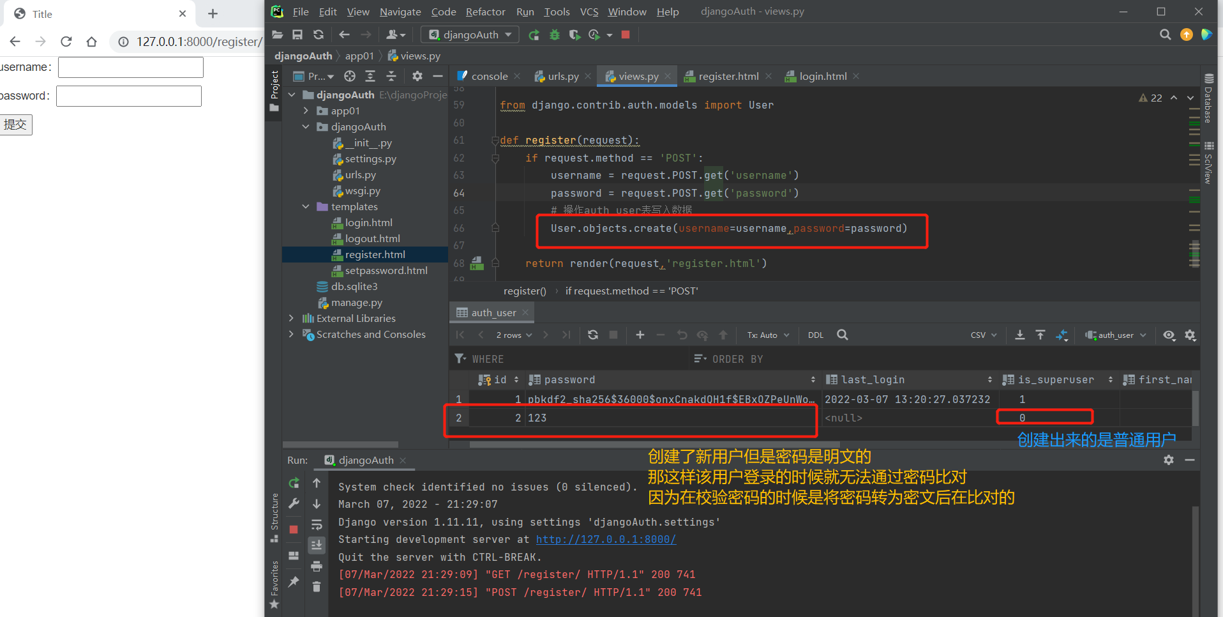This screenshot has height=617, width=1223.
Task: Toggle the eye view options in table toolbar
Action: 1169,335
